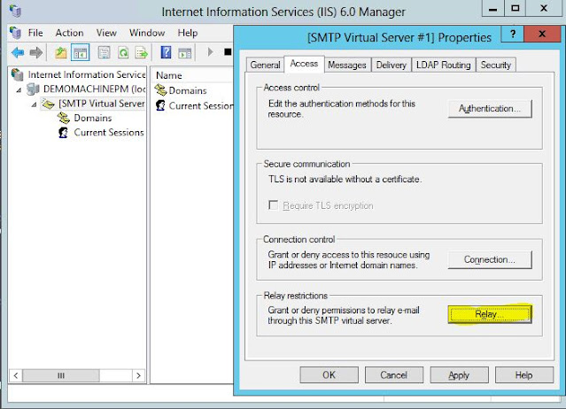Switch to the Security tab

pyautogui.click(x=496, y=65)
